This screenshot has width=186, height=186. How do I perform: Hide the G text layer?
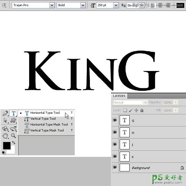(x=115, y=121)
